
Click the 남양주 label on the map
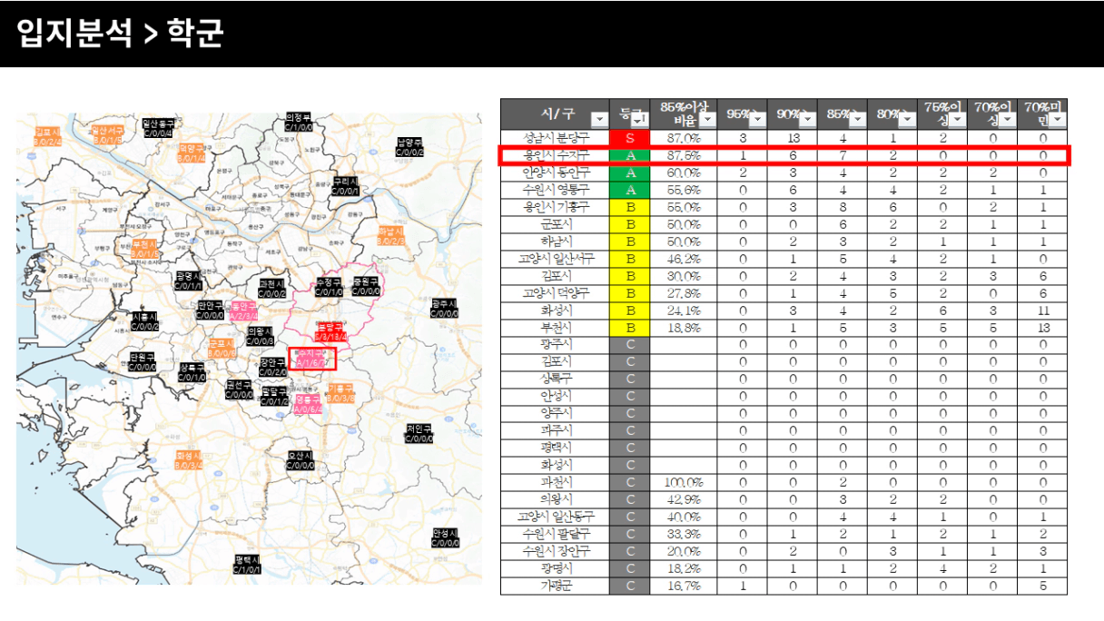tap(409, 147)
